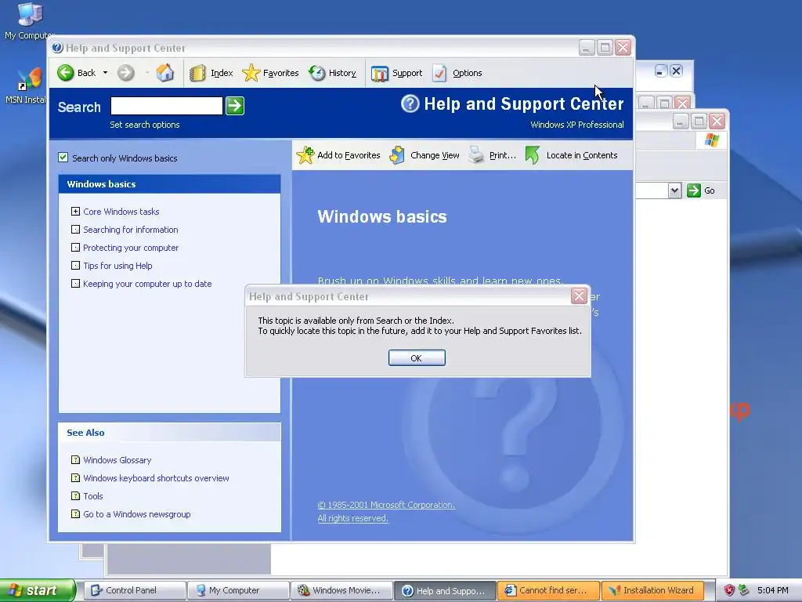
Task: Open the Windows Glossary link
Action: click(x=117, y=459)
